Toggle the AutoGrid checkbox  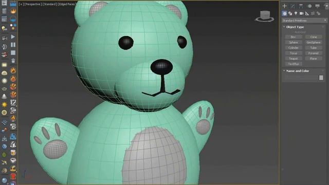[300, 32]
